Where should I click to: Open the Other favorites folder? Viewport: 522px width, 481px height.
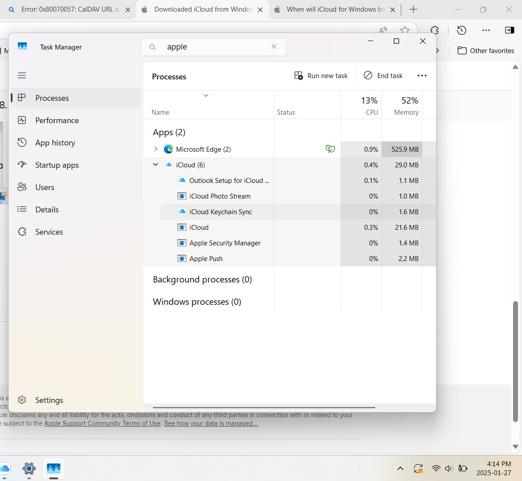(486, 50)
